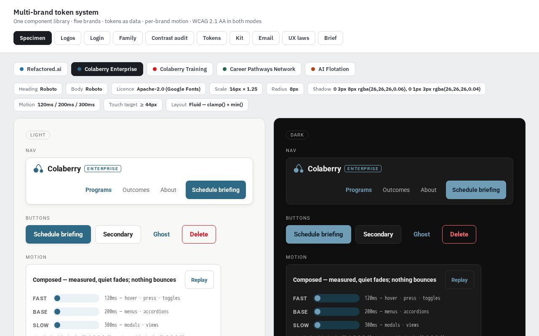Click the light mode Delete button
Screen dimensions: 539x336
pyautogui.click(x=199, y=234)
